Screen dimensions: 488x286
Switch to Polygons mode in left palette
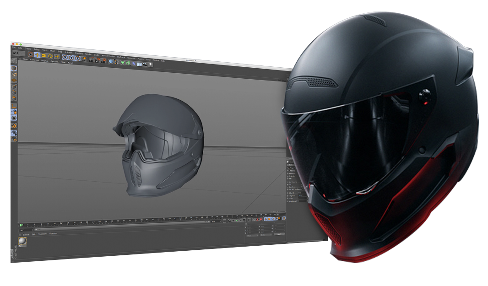point(14,98)
